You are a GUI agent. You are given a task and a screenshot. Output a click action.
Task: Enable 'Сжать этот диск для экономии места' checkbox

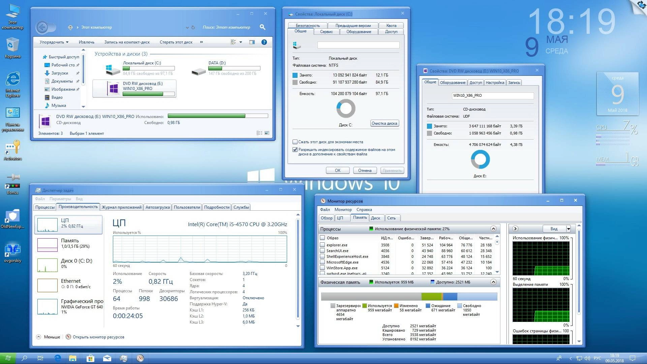(x=295, y=142)
